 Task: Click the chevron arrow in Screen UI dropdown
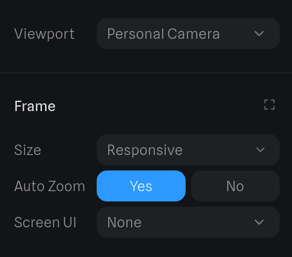[259, 222]
